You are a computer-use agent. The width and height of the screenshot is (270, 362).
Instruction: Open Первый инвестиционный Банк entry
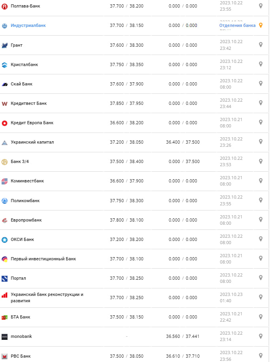pos(43,259)
